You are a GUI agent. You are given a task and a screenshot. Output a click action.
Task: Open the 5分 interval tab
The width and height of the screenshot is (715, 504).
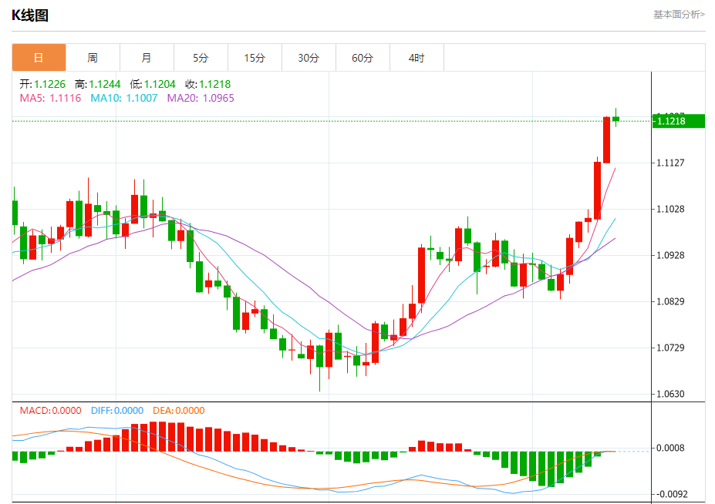tap(201, 58)
